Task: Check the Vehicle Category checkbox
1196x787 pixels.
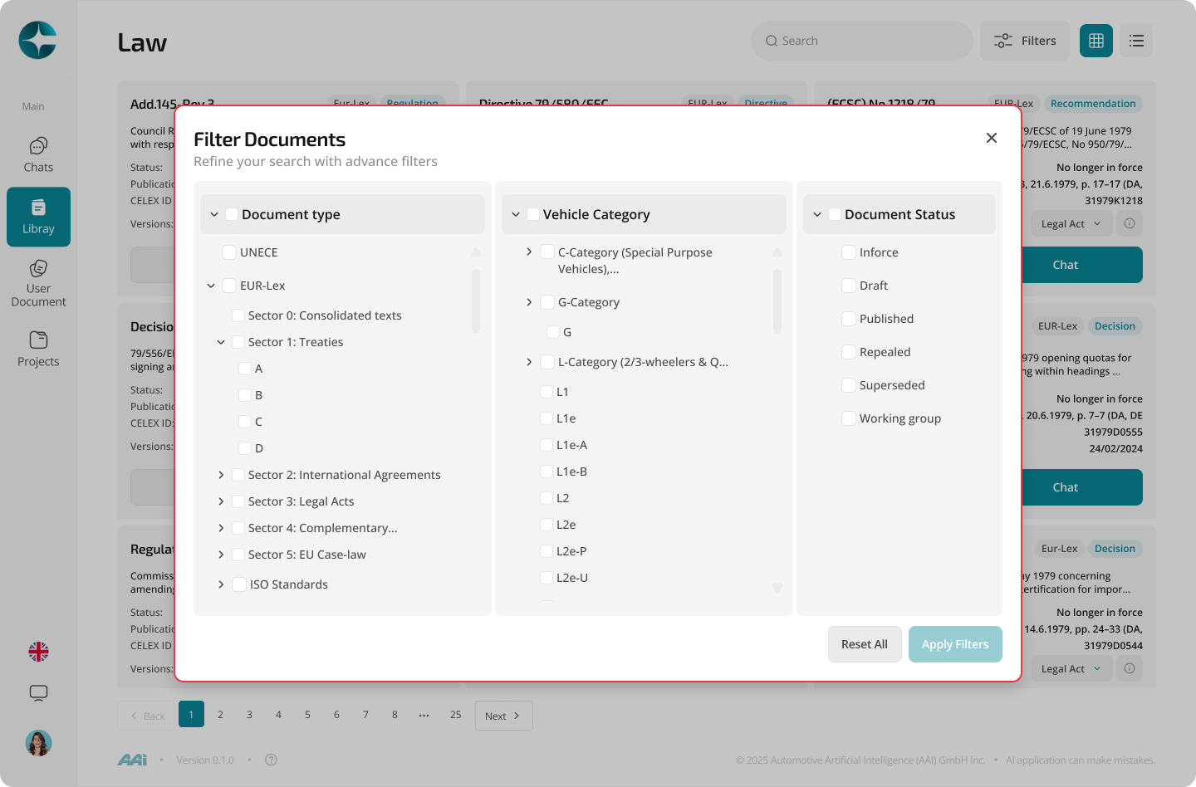Action: (x=533, y=214)
